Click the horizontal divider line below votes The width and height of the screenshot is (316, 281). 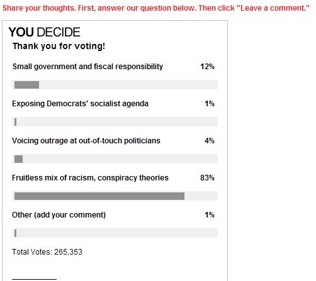coord(34,279)
